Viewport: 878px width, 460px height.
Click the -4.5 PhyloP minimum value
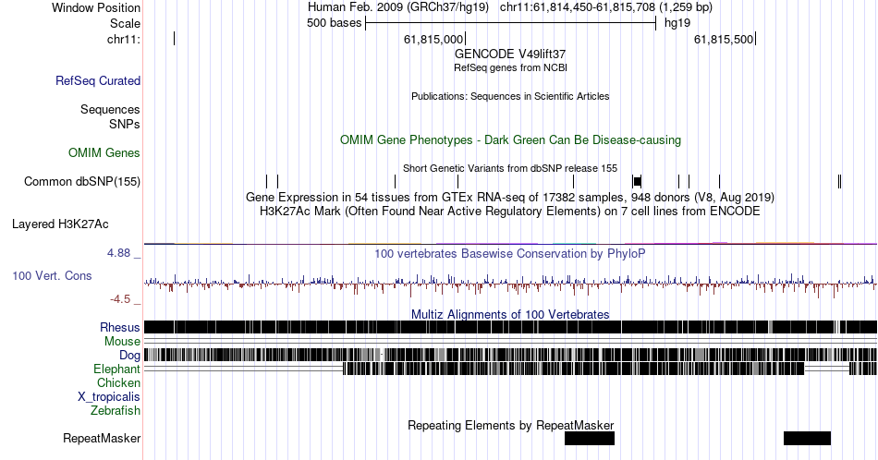(120, 299)
